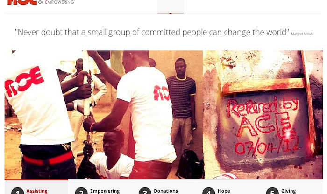Click the red slide progress bar above Assisting

click(x=36, y=180)
